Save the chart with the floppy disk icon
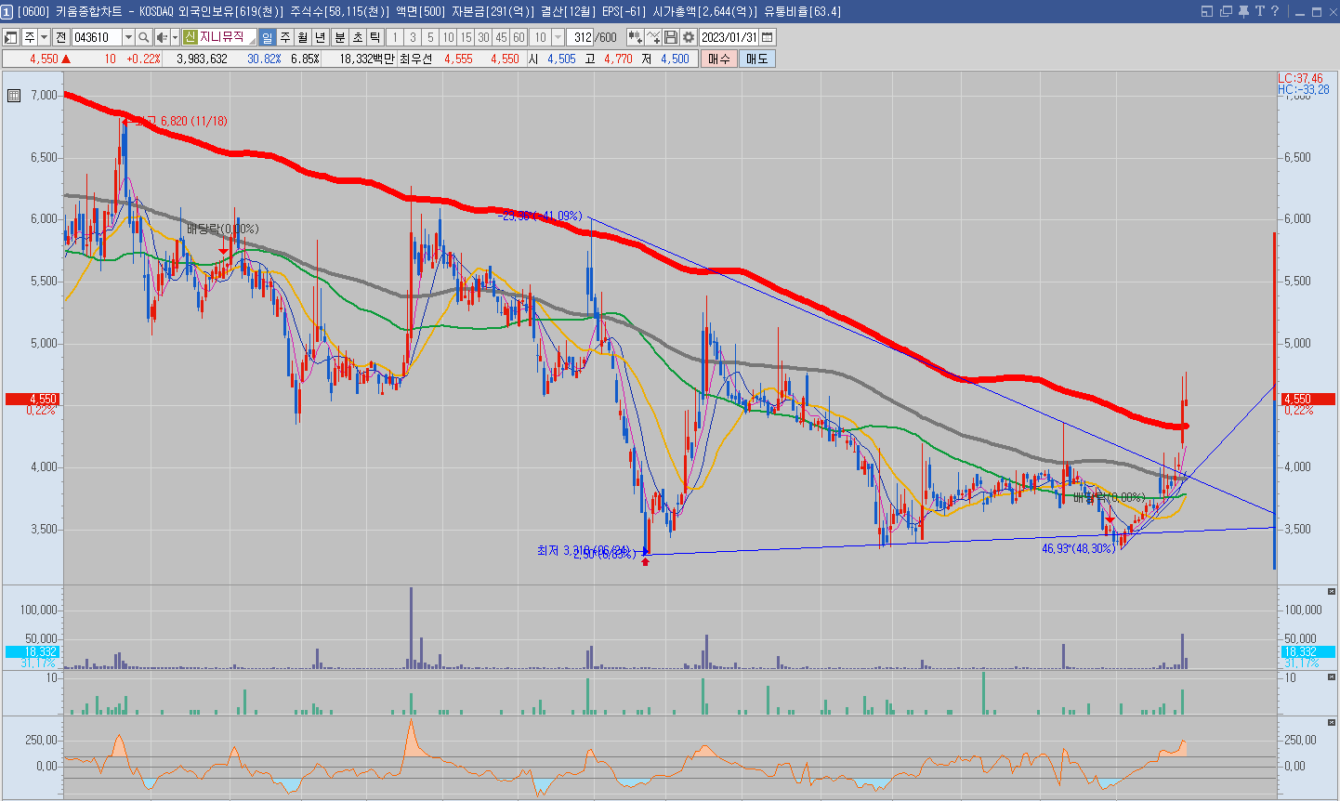Screen dimensions: 1340x801 tap(671, 37)
